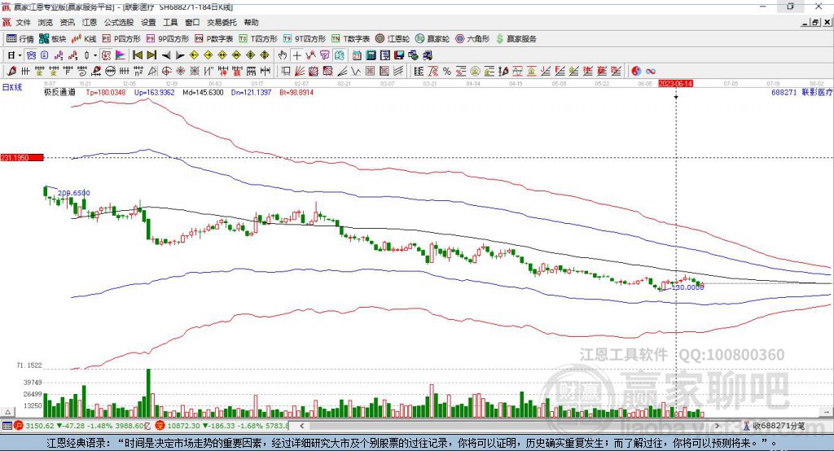834x451 pixels.
Task: Jump to last bar icon
Action: click(x=151, y=55)
